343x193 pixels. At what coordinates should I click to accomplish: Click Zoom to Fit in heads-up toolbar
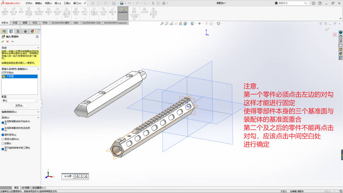(x=162, y=24)
